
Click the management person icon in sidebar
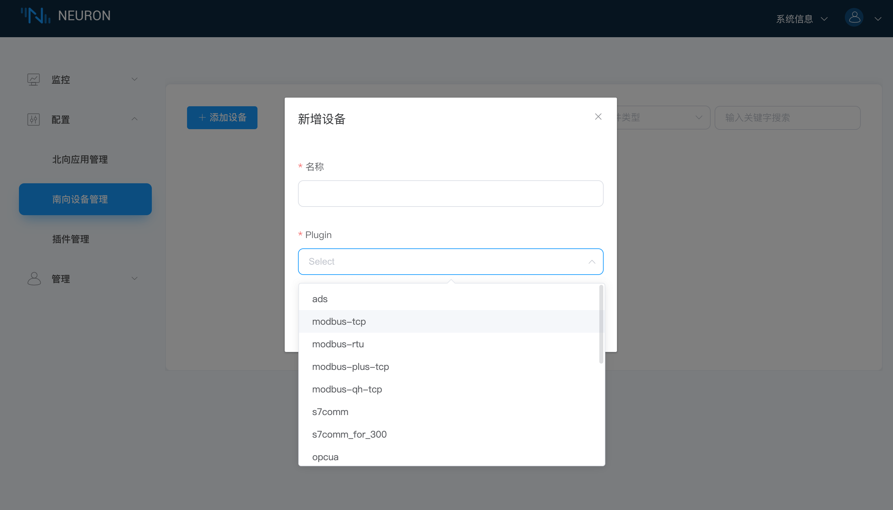(34, 279)
